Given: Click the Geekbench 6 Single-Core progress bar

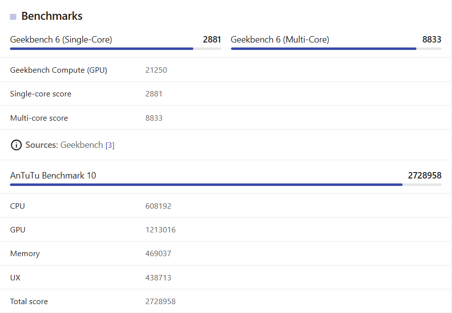Looking at the screenshot, I should point(115,49).
